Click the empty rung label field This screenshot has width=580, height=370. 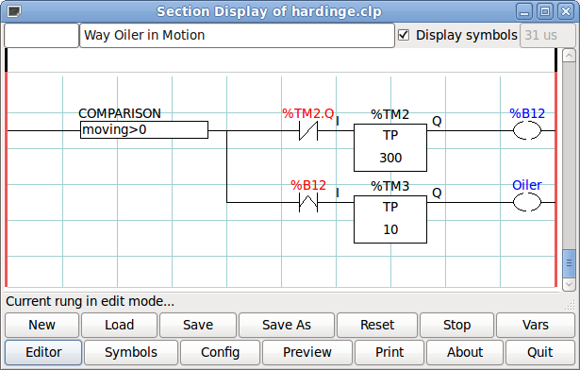point(41,35)
